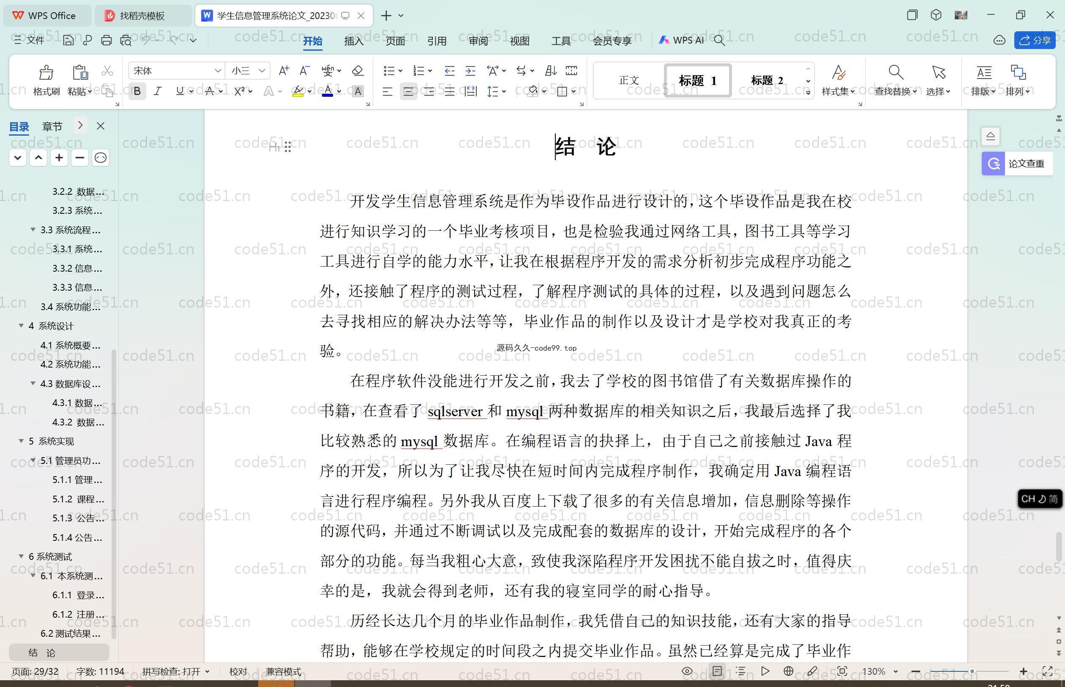This screenshot has width=1065, height=687.
Task: Toggle Strikethrough formatting
Action: (209, 91)
